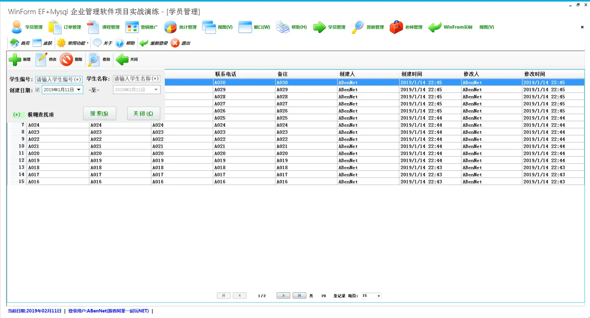Open the 皮肤 skin toolbar button
This screenshot has height=318, width=590.
tap(42, 43)
